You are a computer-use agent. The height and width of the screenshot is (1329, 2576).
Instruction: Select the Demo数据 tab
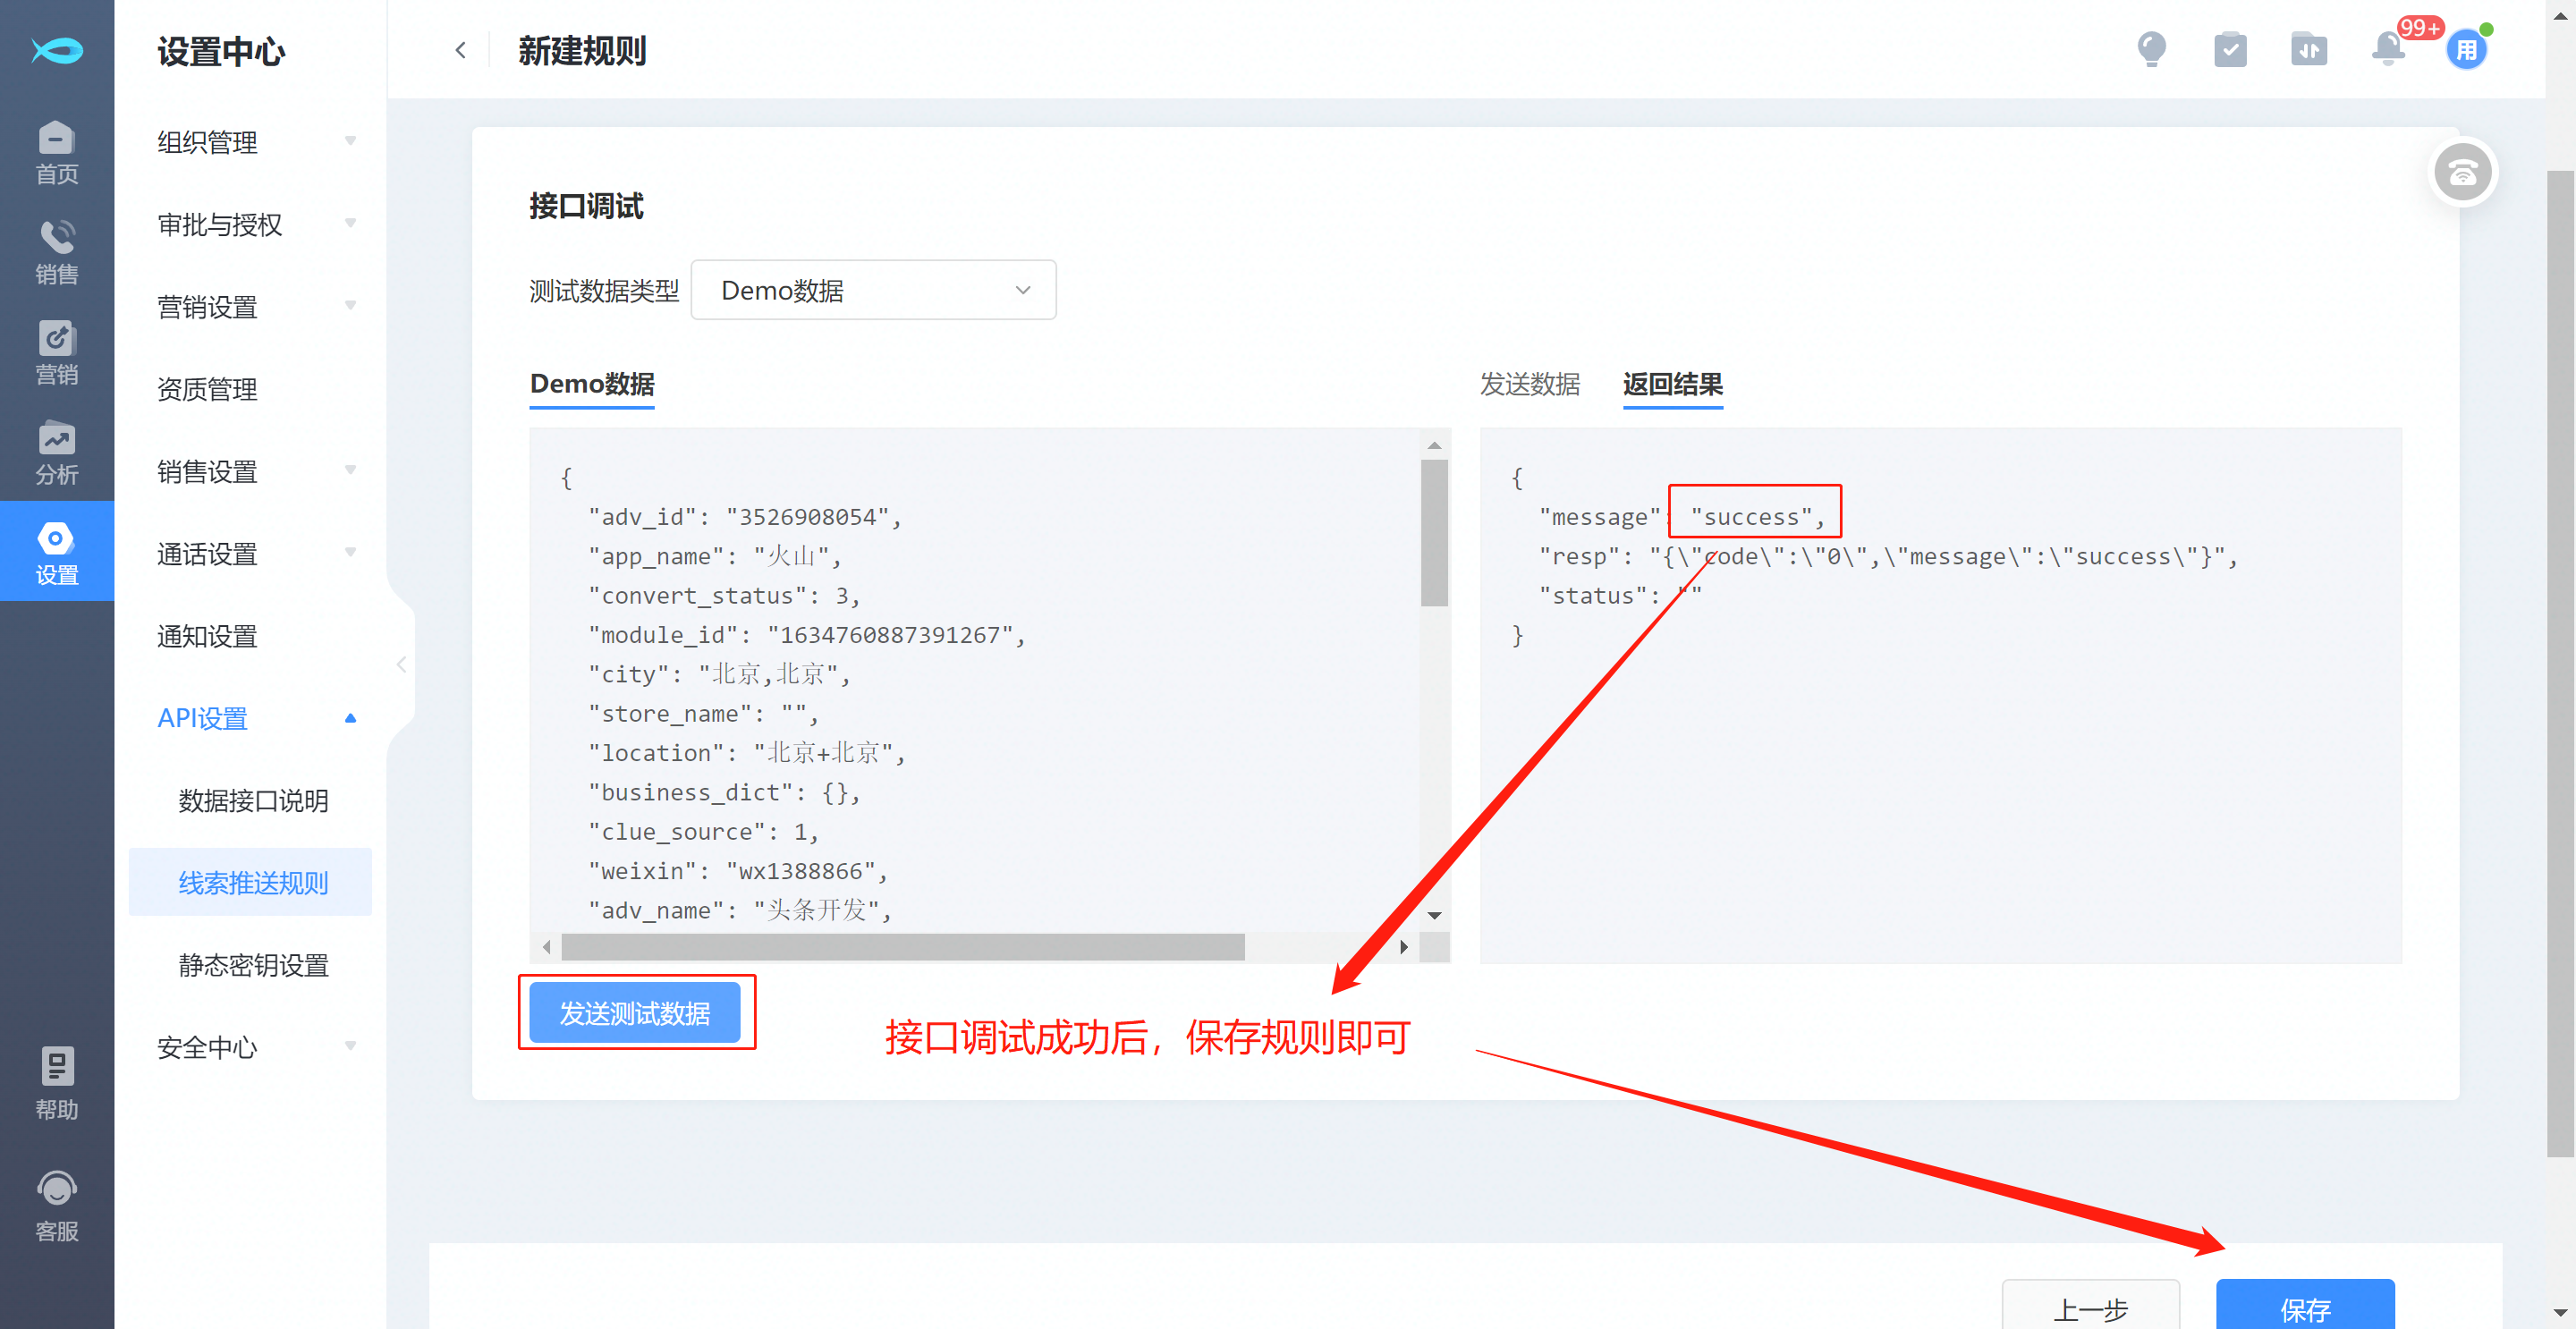pyautogui.click(x=592, y=384)
